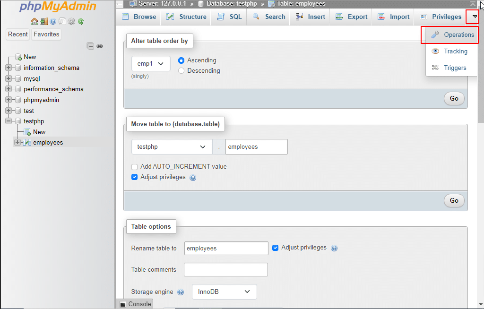Open the SQL tab
This screenshot has height=309, width=484.
229,17
